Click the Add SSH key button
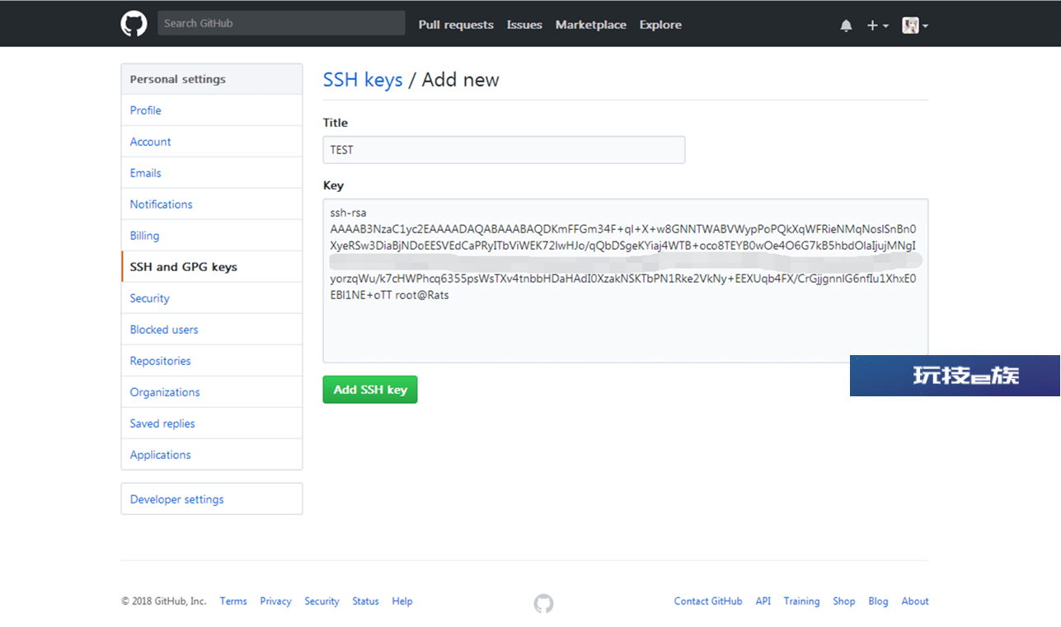This screenshot has width=1061, height=627. (x=370, y=390)
